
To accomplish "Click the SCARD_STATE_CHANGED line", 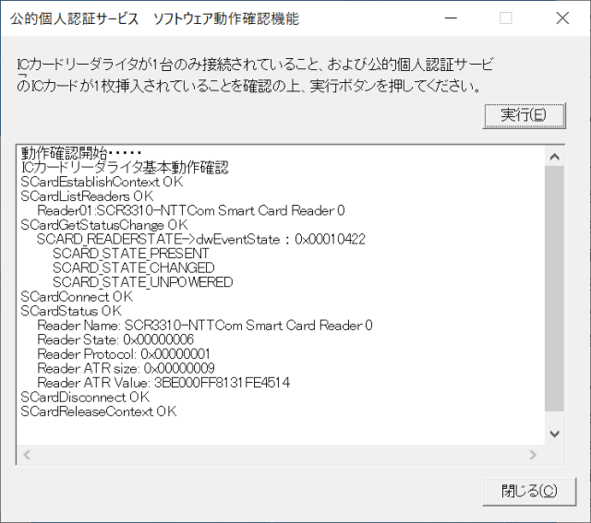I will click(134, 267).
